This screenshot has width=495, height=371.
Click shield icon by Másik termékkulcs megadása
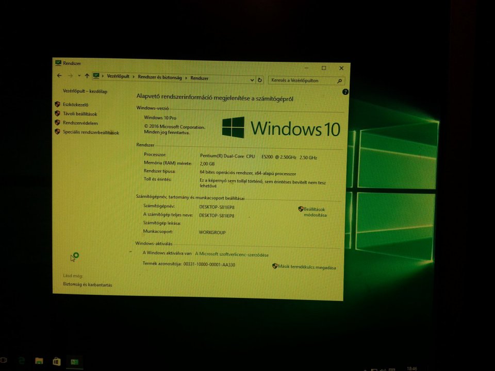click(275, 266)
